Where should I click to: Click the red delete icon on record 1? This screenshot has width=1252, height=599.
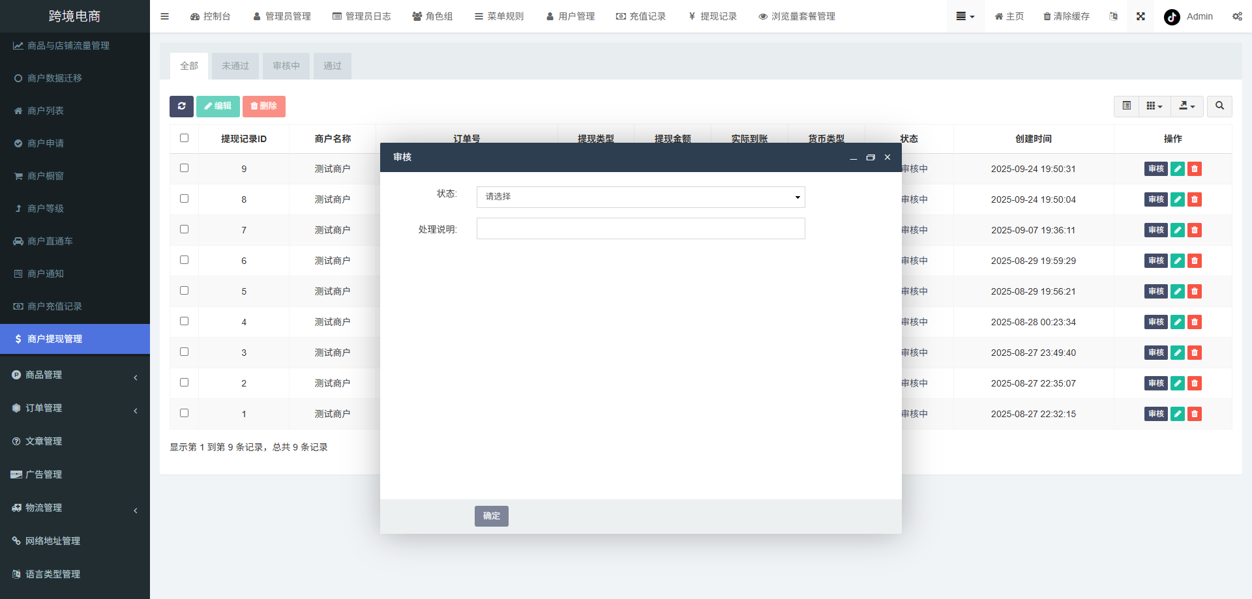click(x=1194, y=413)
